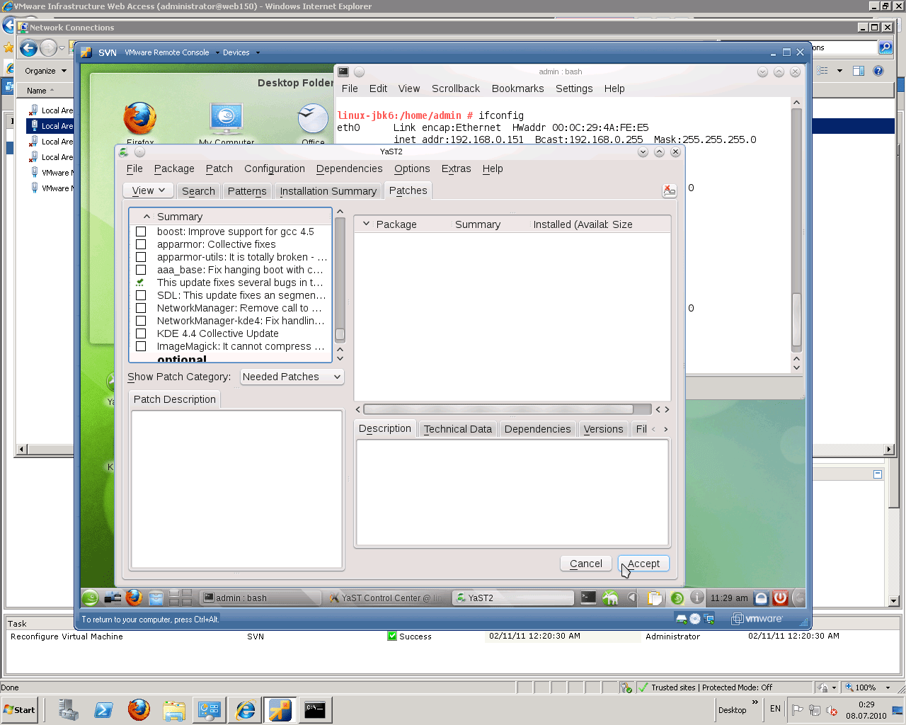Open the Package menu in YaST2

pos(174,169)
